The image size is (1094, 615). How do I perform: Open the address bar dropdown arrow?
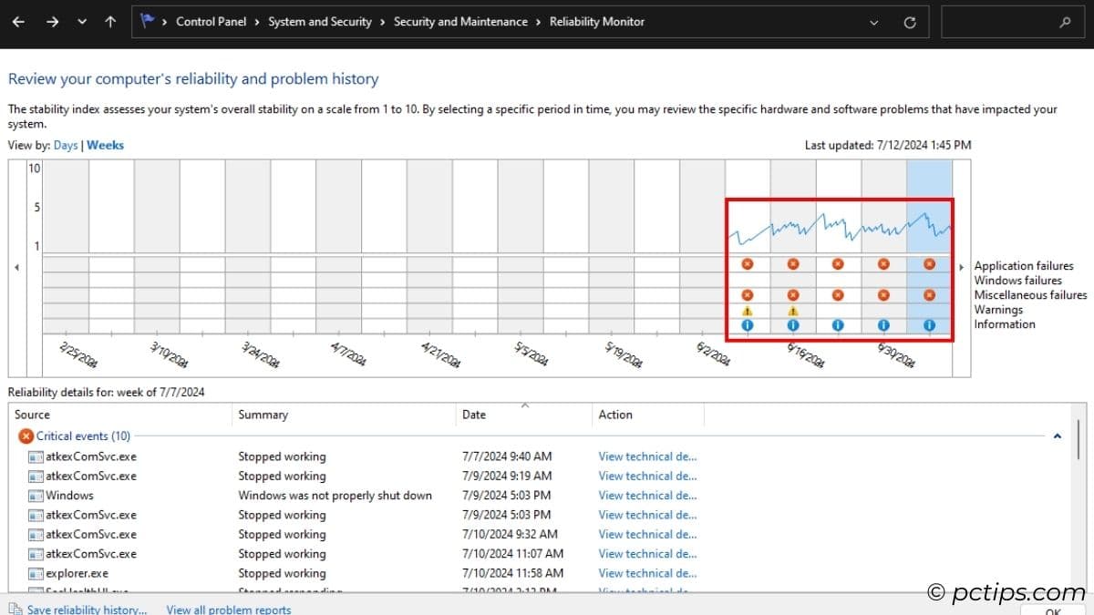(872, 21)
